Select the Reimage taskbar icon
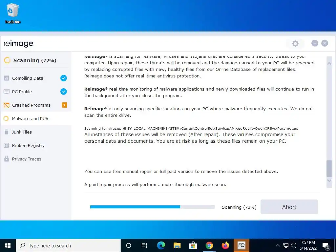This screenshot has height=252, width=336. 241,245
